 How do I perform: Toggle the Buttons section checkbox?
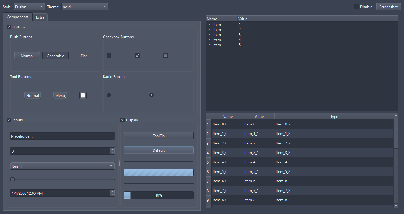click(x=9, y=27)
